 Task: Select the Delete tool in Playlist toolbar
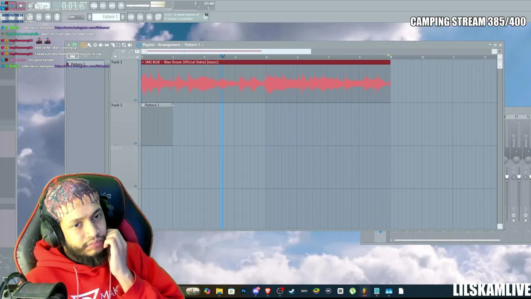point(95,45)
